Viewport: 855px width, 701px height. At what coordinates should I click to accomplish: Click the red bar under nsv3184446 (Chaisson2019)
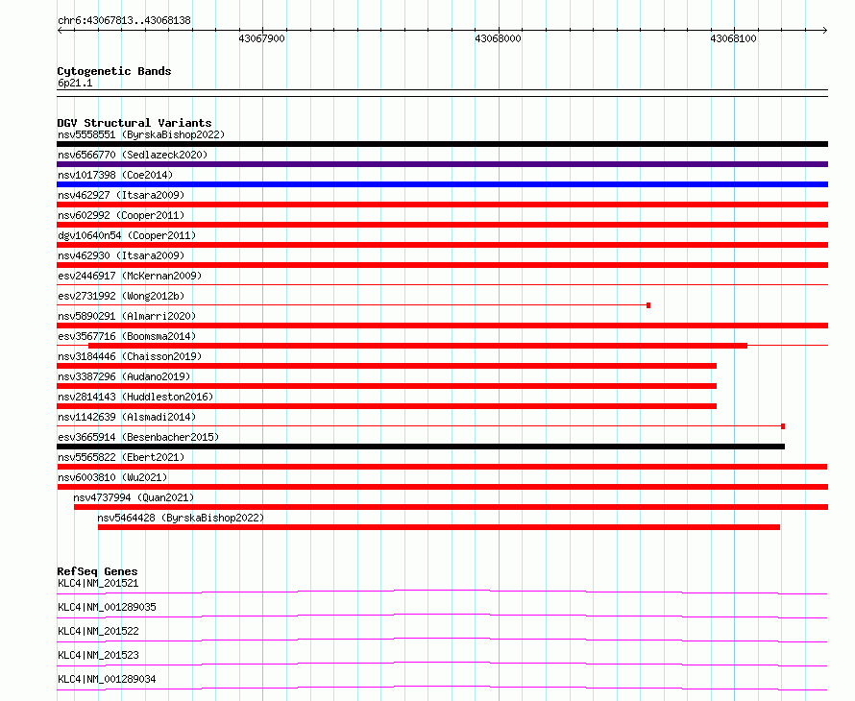click(386, 366)
